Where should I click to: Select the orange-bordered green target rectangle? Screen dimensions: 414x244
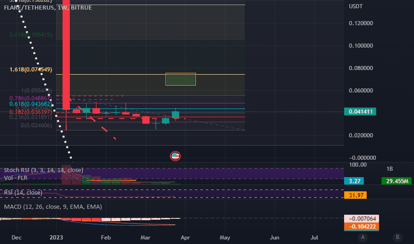coord(181,79)
